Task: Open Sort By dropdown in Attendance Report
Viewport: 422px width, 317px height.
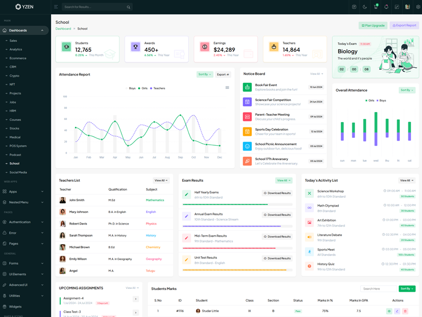Action: (x=205, y=74)
